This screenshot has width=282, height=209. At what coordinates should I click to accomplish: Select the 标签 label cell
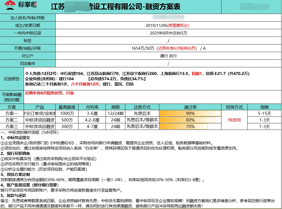[x=28, y=41]
